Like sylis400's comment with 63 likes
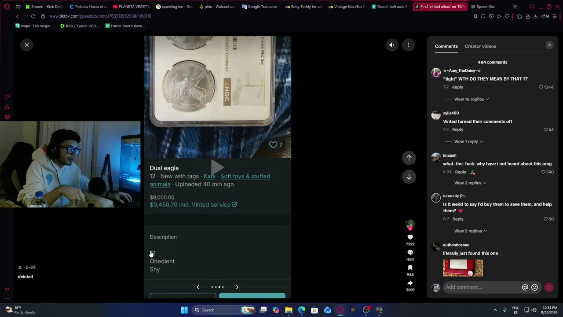 pos(546,129)
